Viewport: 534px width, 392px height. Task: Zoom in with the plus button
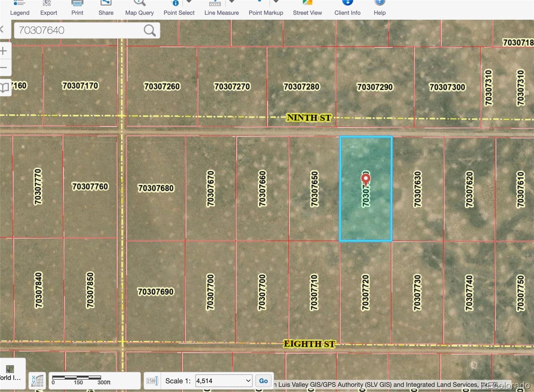pyautogui.click(x=4, y=51)
